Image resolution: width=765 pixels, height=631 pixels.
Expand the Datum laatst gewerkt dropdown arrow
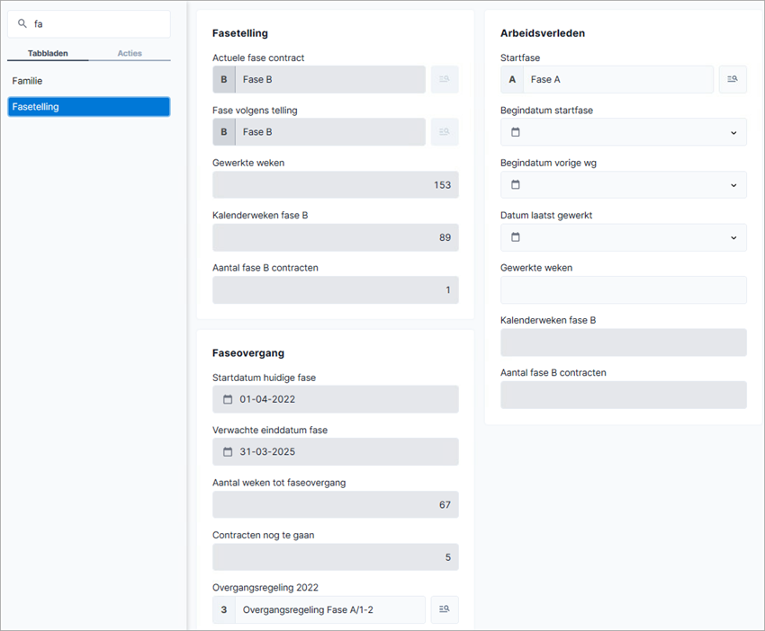(733, 238)
